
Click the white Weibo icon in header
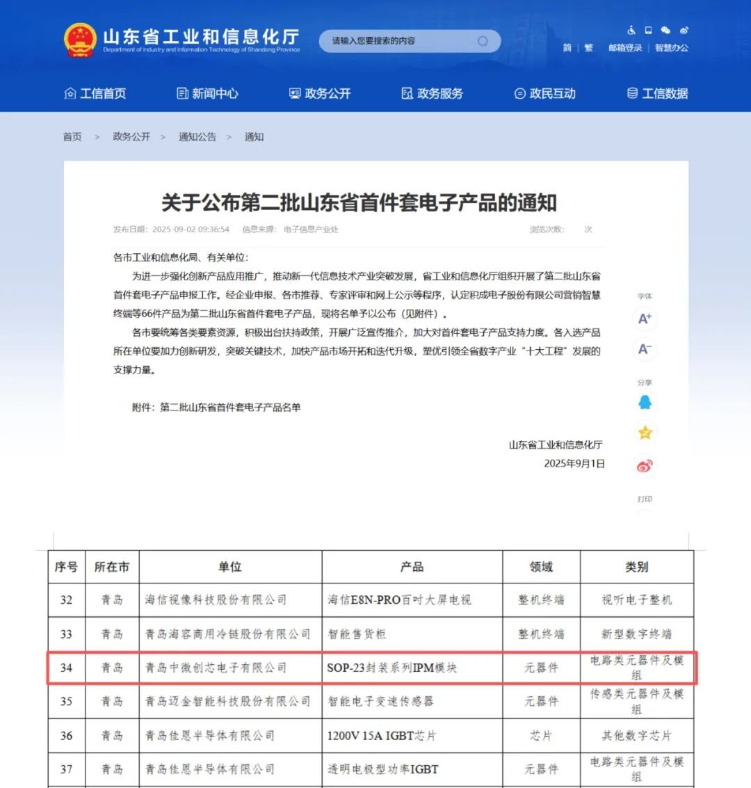tap(684, 31)
